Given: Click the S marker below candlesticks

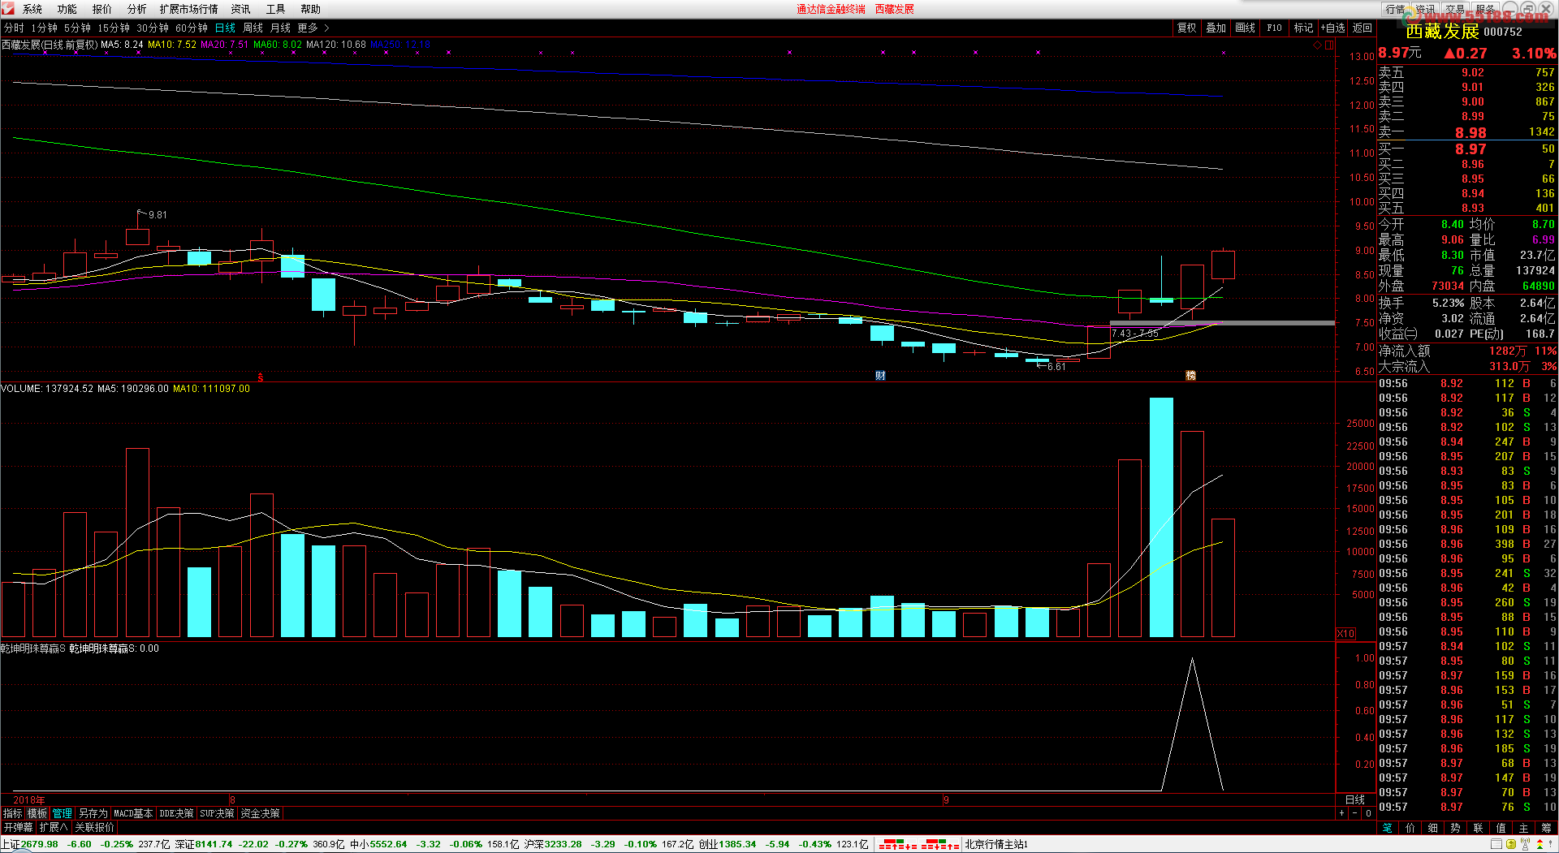Looking at the screenshot, I should click(x=261, y=377).
